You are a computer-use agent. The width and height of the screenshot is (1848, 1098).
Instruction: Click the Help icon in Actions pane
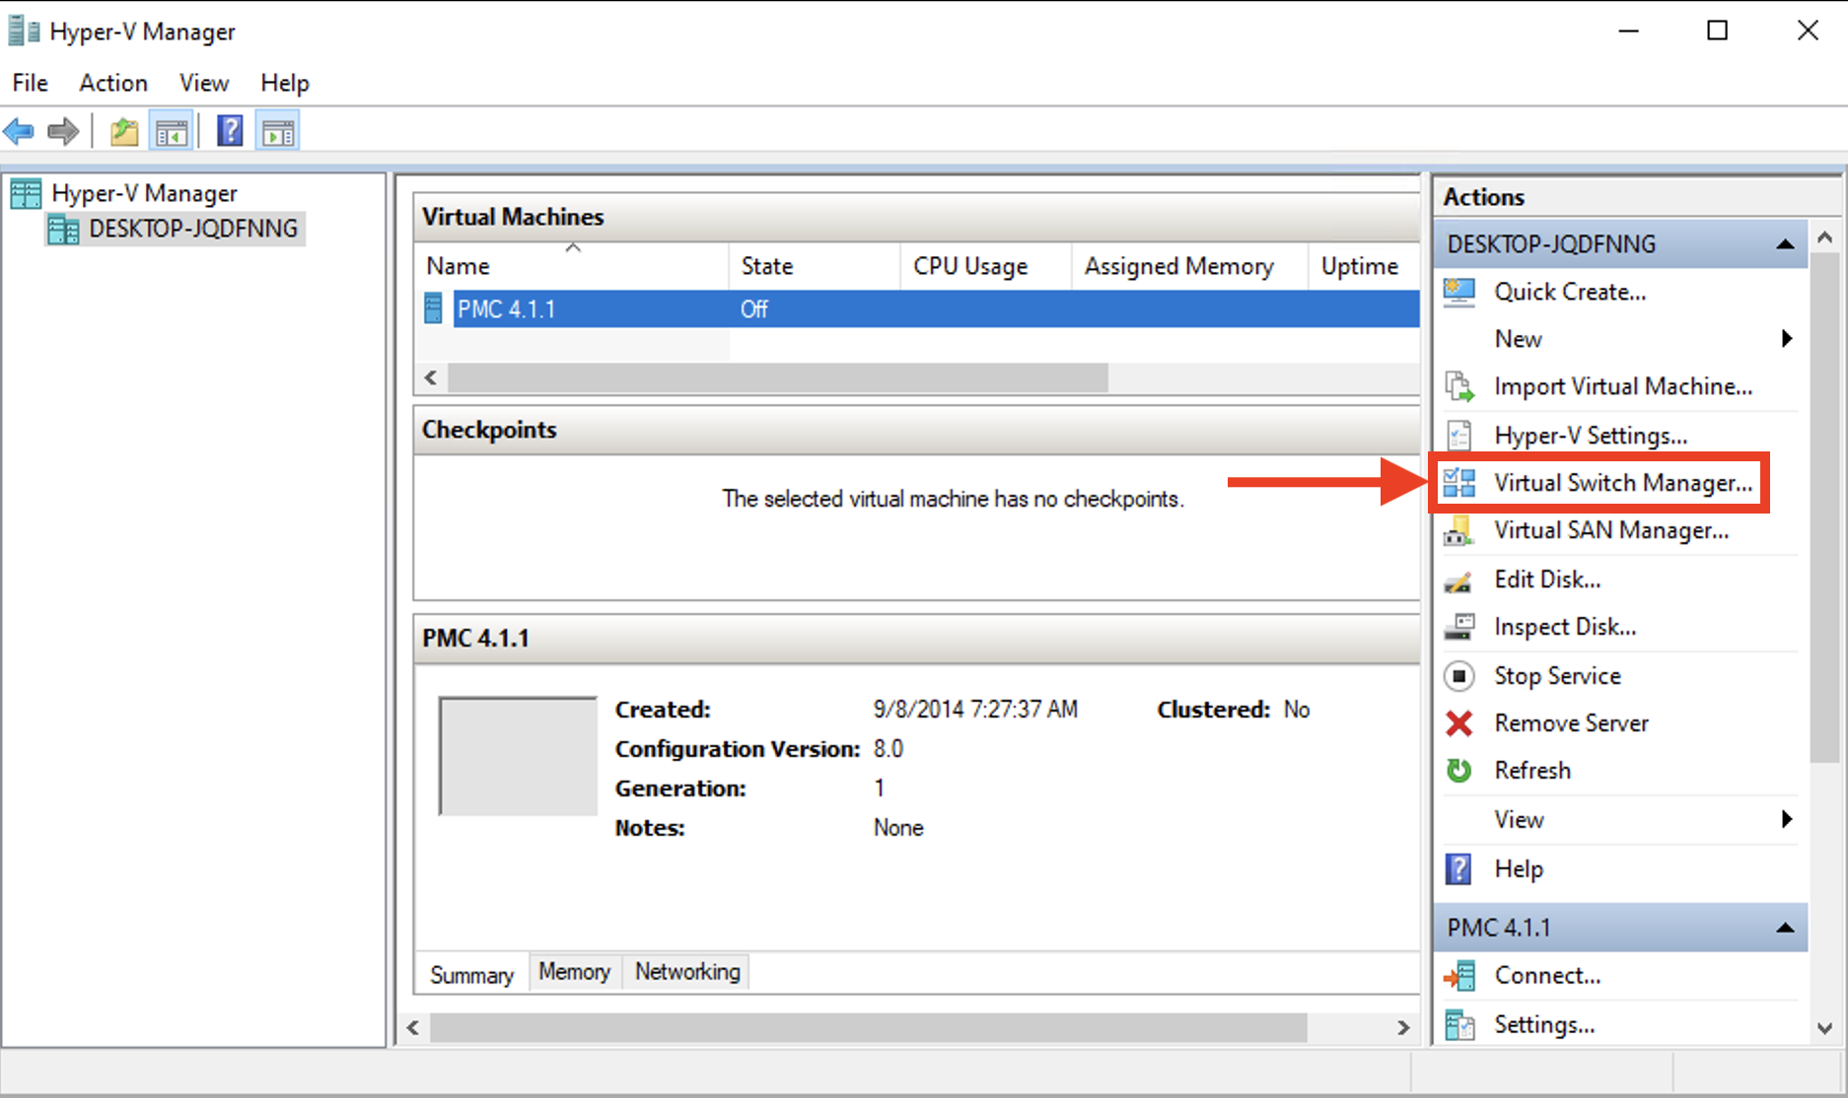coord(1459,869)
